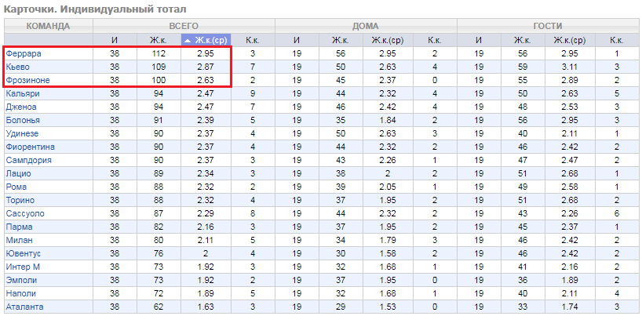This screenshot has width=642, height=316.
Task: Sort by the Ж.к. column under ВСЕГО
Action: click(158, 40)
